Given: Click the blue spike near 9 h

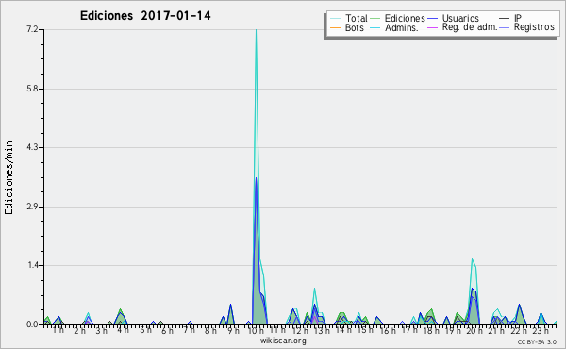Looking at the screenshot, I should coord(230,306).
